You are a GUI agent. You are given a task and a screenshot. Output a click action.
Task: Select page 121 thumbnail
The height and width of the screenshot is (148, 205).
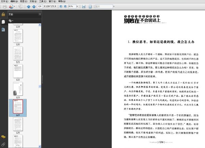point(18,54)
